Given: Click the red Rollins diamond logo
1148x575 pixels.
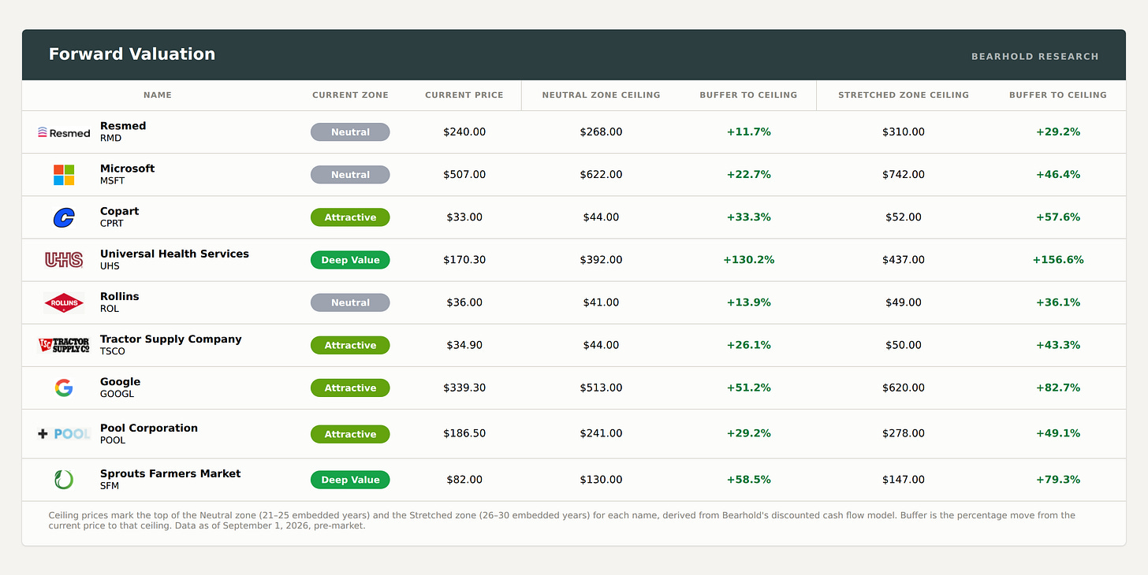Looking at the screenshot, I should click(x=64, y=302).
